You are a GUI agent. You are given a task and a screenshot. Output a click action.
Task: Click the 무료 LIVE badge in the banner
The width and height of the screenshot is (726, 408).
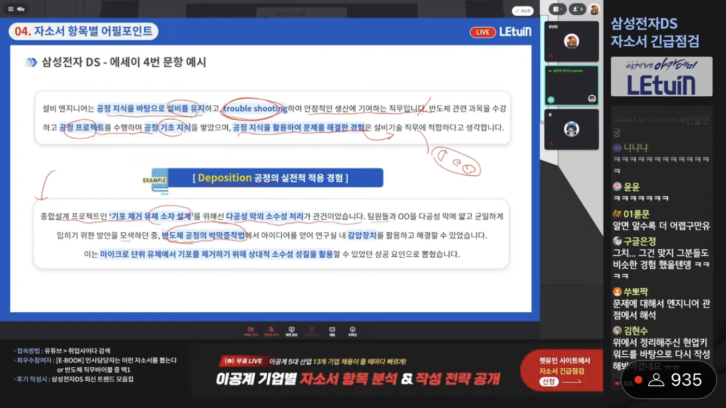(243, 361)
